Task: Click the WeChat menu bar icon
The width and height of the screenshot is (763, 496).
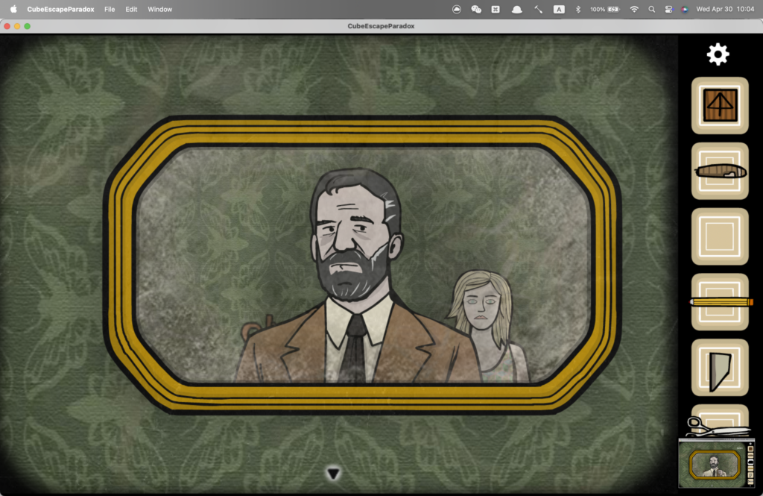Action: click(476, 9)
